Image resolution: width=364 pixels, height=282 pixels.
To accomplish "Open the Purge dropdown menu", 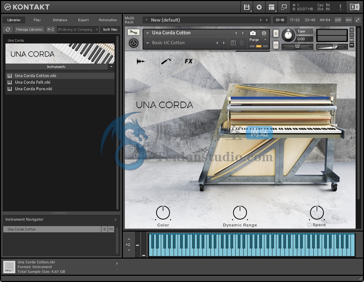I will tap(265, 40).
